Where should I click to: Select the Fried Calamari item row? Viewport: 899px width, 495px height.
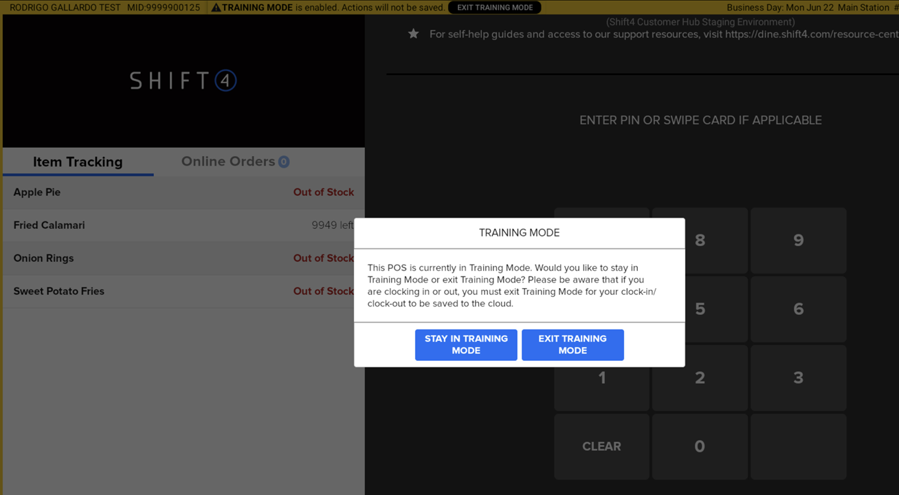184,225
